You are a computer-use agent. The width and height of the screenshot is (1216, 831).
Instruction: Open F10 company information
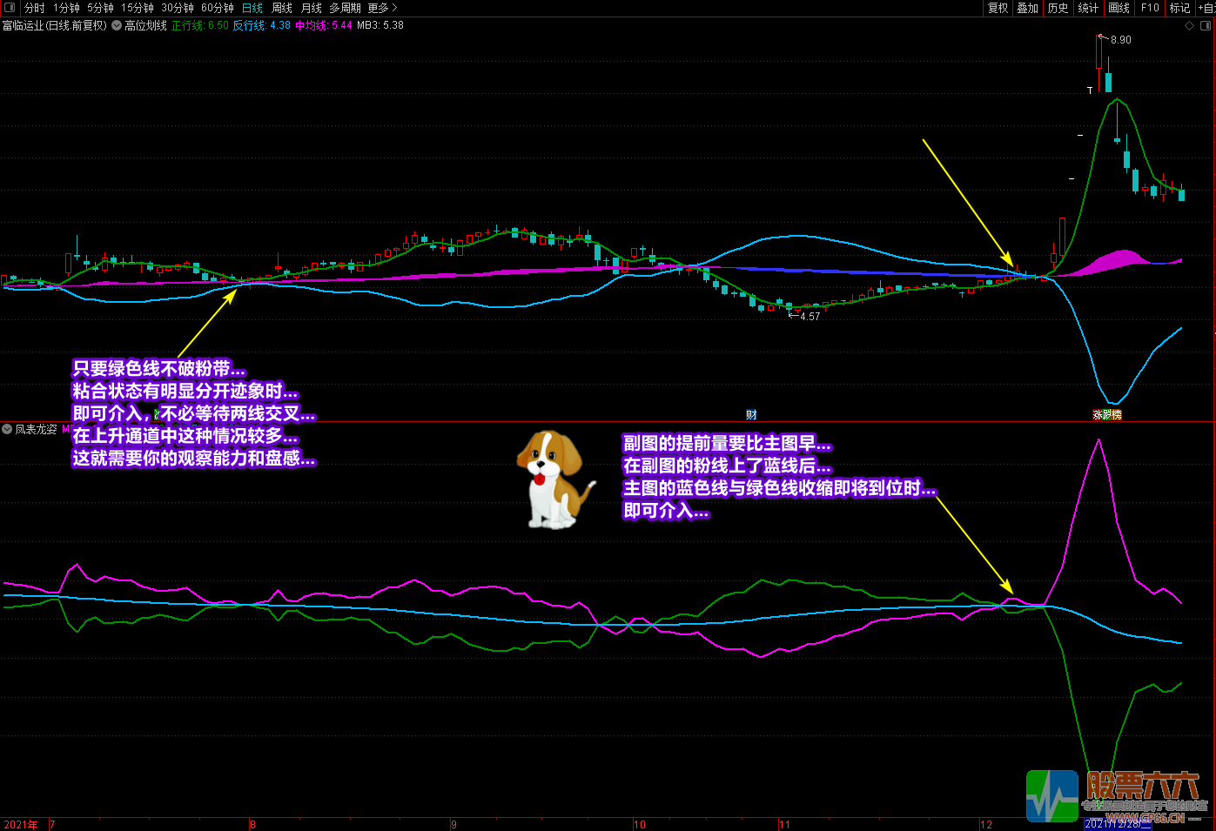tap(1150, 8)
